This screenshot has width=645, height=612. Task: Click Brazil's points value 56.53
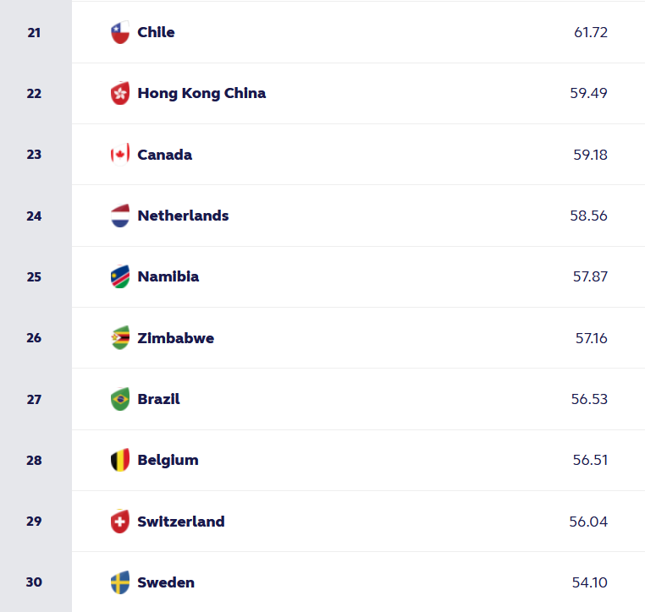pos(589,399)
